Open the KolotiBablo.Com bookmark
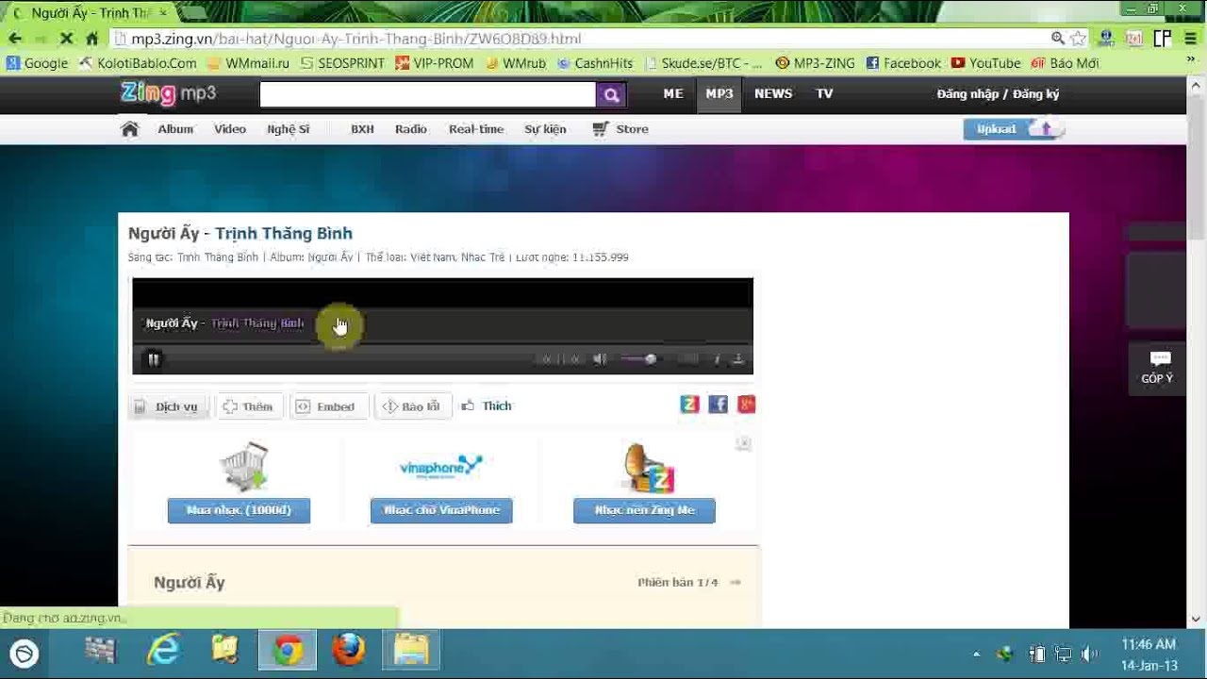The height and width of the screenshot is (679, 1207). (138, 63)
